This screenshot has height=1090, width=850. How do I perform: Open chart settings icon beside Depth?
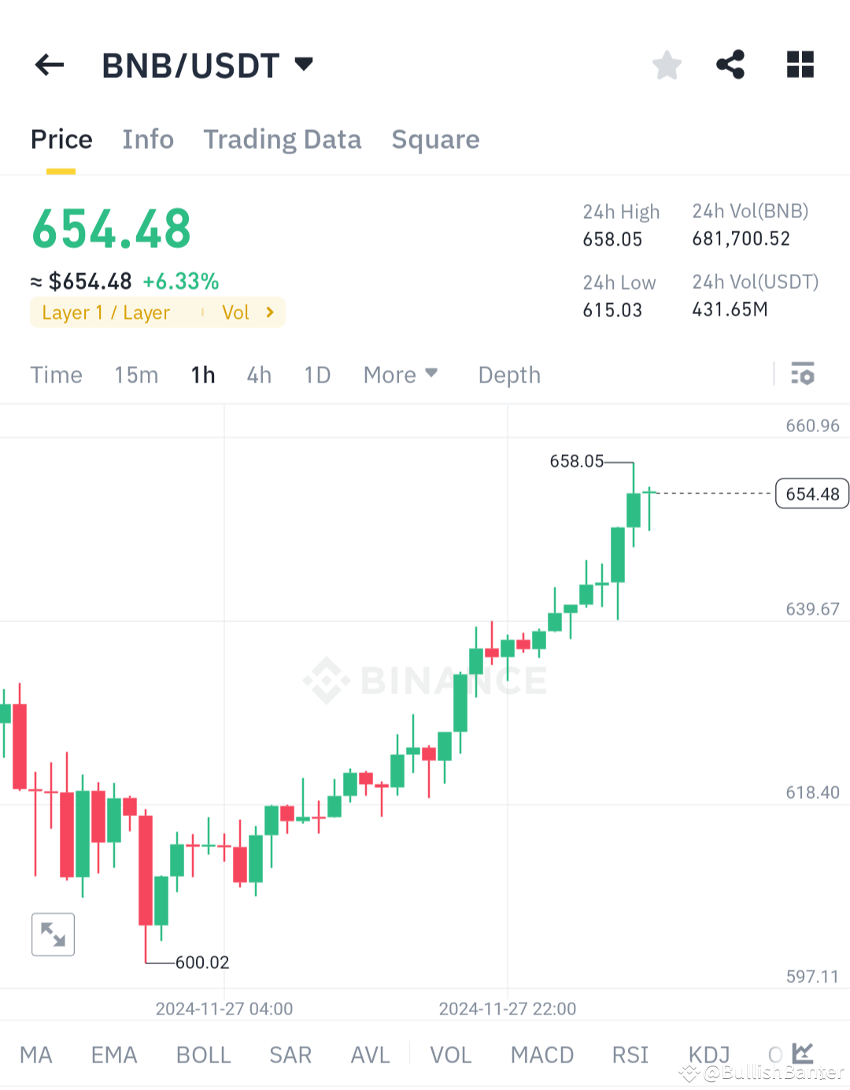[x=803, y=375]
